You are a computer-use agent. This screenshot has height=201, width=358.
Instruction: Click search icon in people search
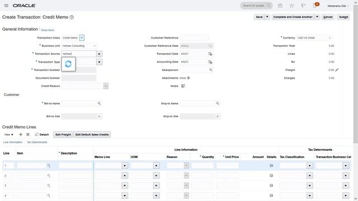pos(268,6)
